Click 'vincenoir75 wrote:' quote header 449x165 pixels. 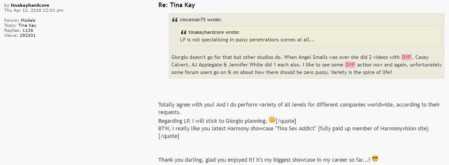pyautogui.click(x=201, y=20)
